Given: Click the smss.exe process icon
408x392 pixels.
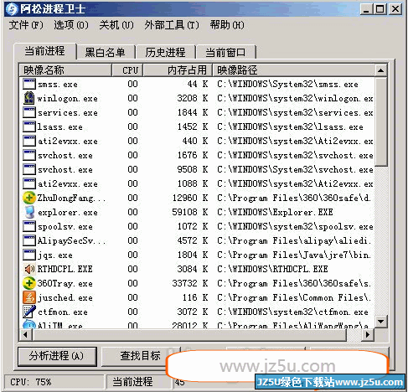Looking at the screenshot, I should (29, 84).
